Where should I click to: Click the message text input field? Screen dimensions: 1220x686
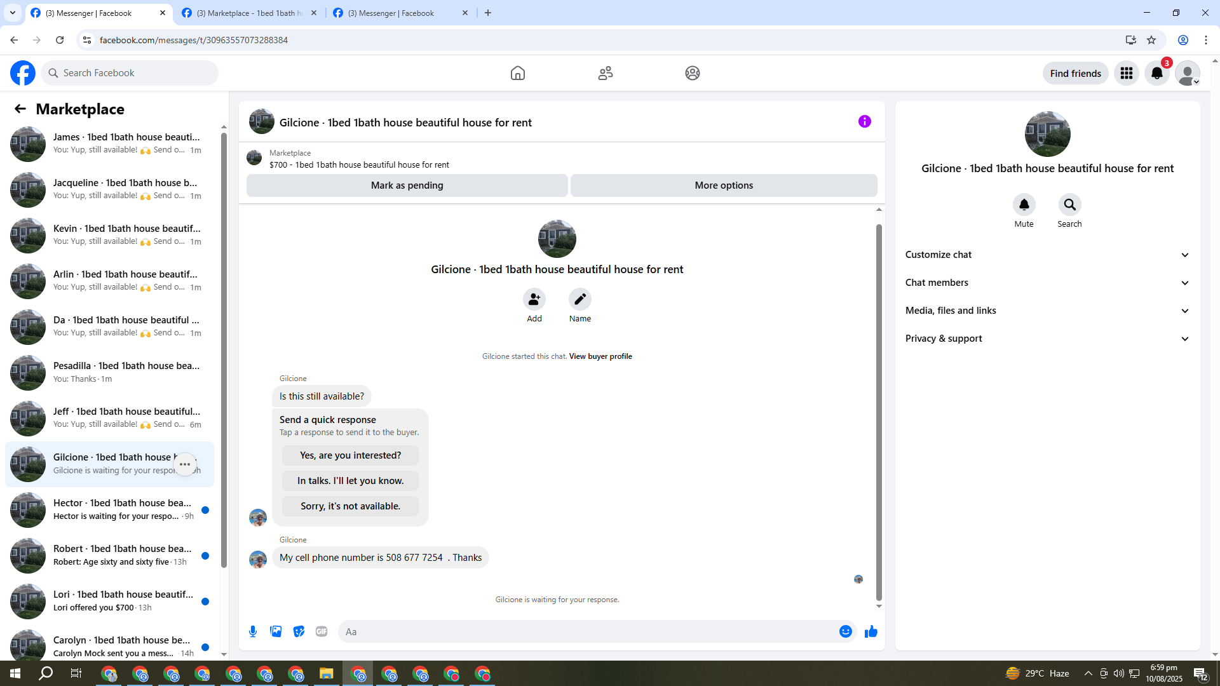585,631
